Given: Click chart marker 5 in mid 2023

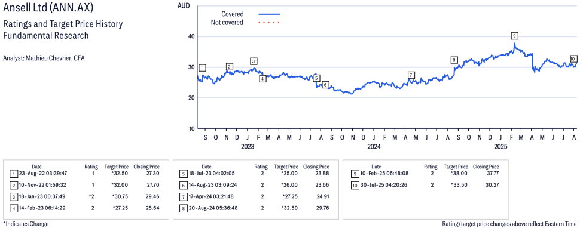Looking at the screenshot, I should (316, 78).
